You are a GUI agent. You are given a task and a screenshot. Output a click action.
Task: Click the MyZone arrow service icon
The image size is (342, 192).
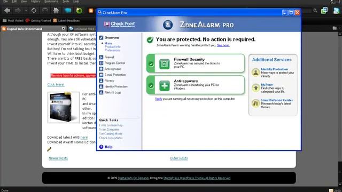tap(255, 87)
